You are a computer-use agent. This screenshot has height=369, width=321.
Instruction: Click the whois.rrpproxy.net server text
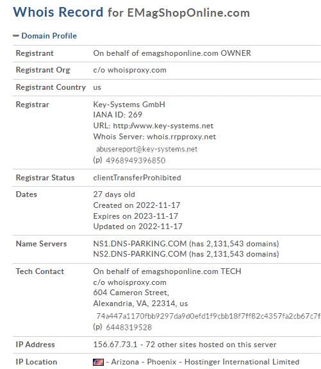pyautogui.click(x=181, y=137)
